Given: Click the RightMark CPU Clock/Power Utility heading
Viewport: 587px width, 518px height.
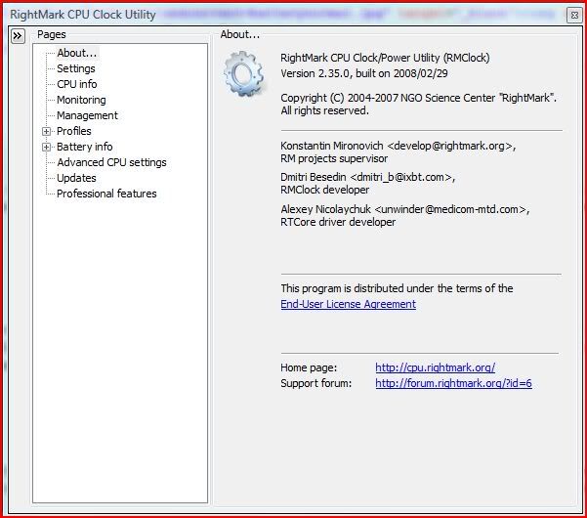Looking at the screenshot, I should tap(385, 58).
